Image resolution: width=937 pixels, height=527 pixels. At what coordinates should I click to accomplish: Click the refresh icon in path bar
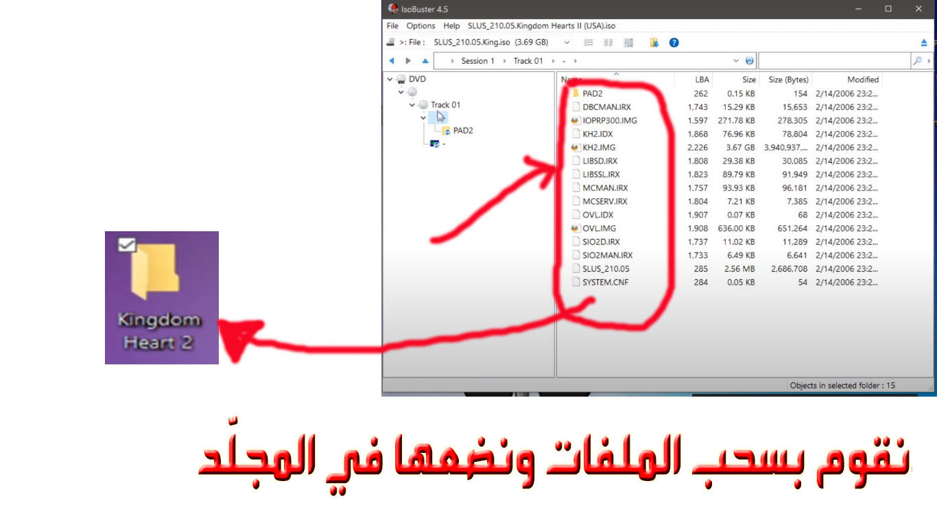tap(749, 61)
